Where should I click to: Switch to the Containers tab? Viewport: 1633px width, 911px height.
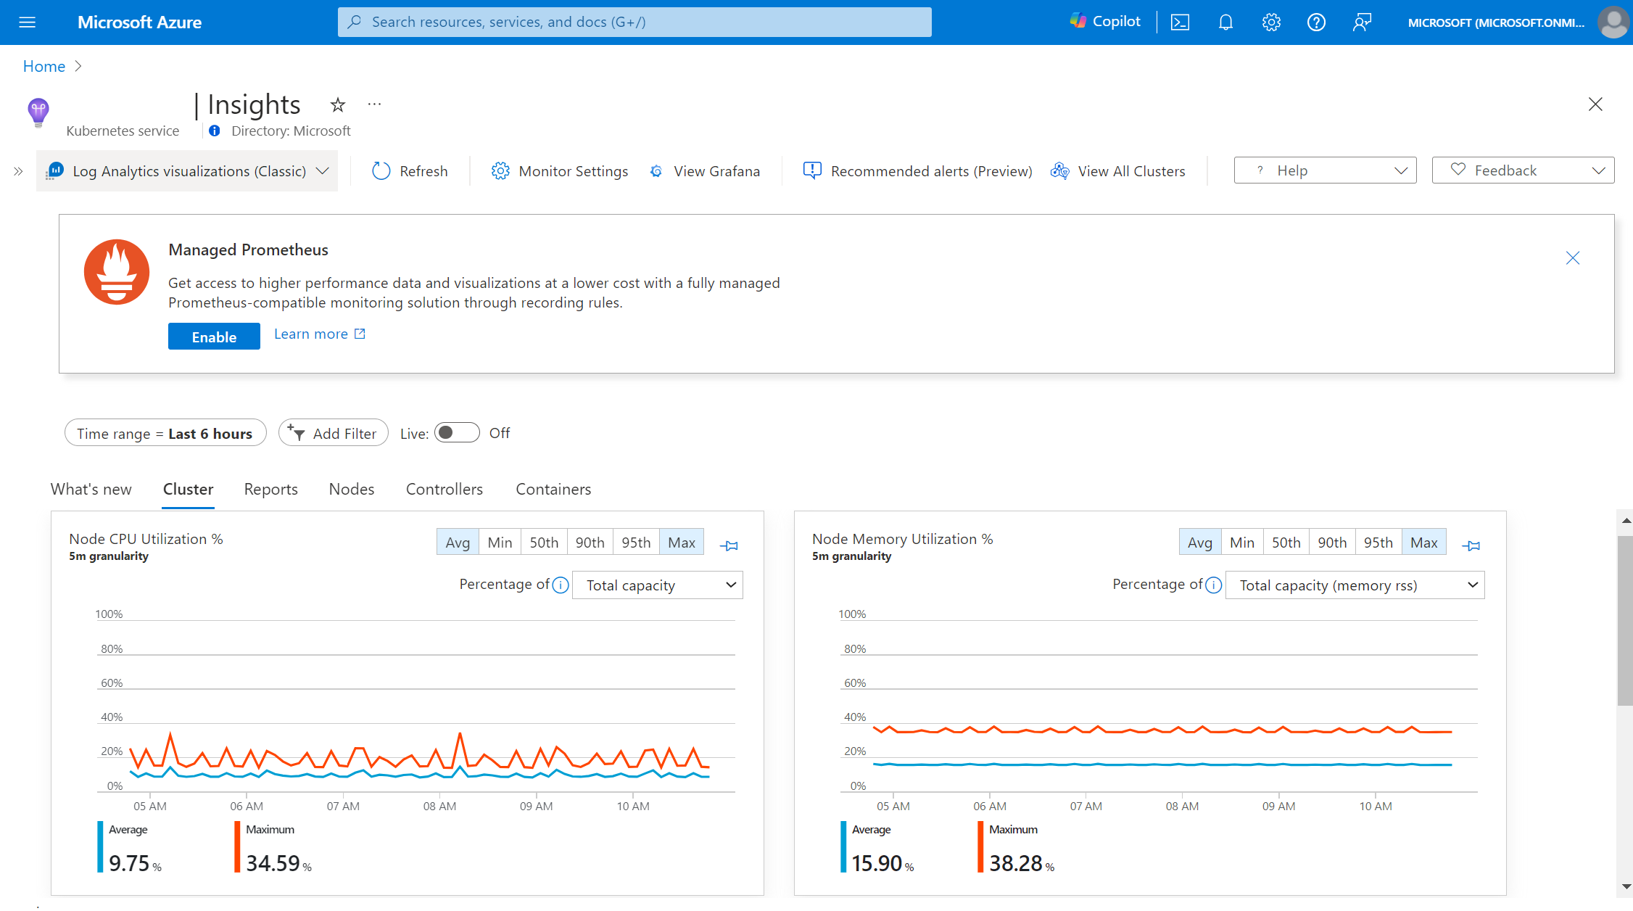pyautogui.click(x=553, y=489)
